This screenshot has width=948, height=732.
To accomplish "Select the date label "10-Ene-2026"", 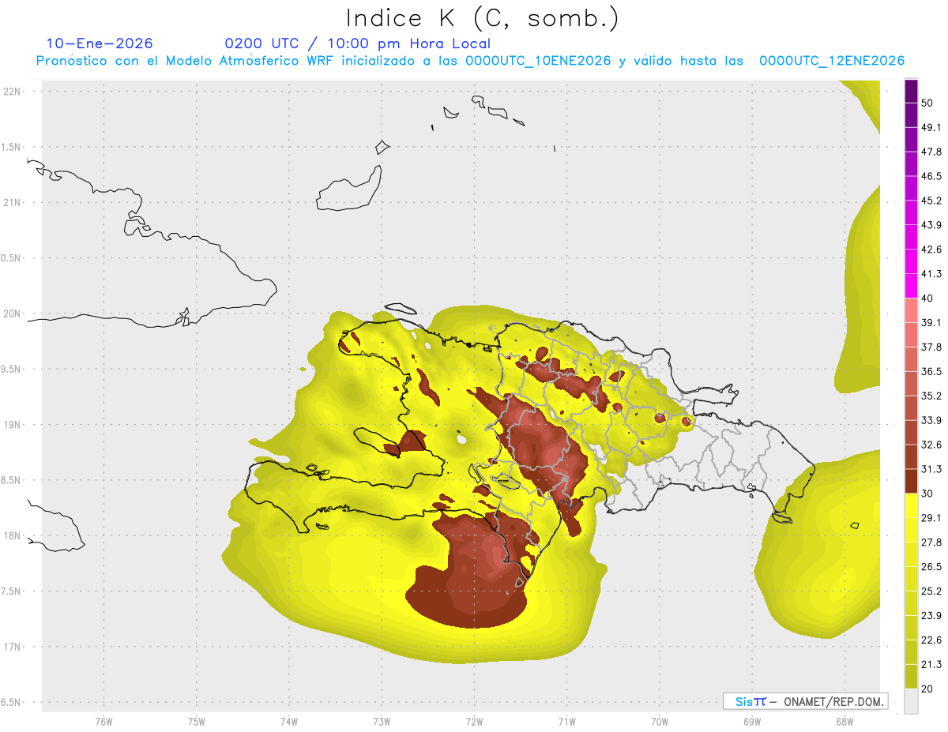I will pyautogui.click(x=100, y=43).
